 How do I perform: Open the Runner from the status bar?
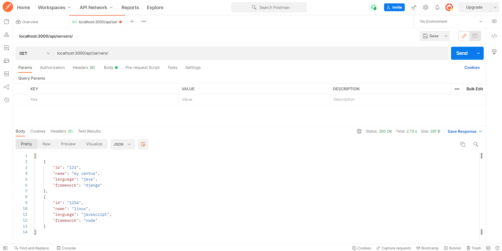(x=453, y=248)
